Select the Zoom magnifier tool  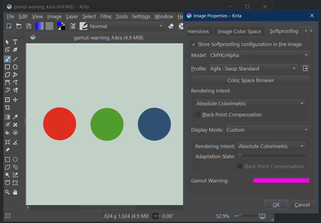7,192
